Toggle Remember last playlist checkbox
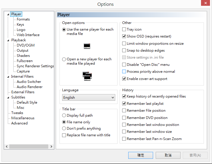Screen dimensions: 212x164 click(124, 104)
